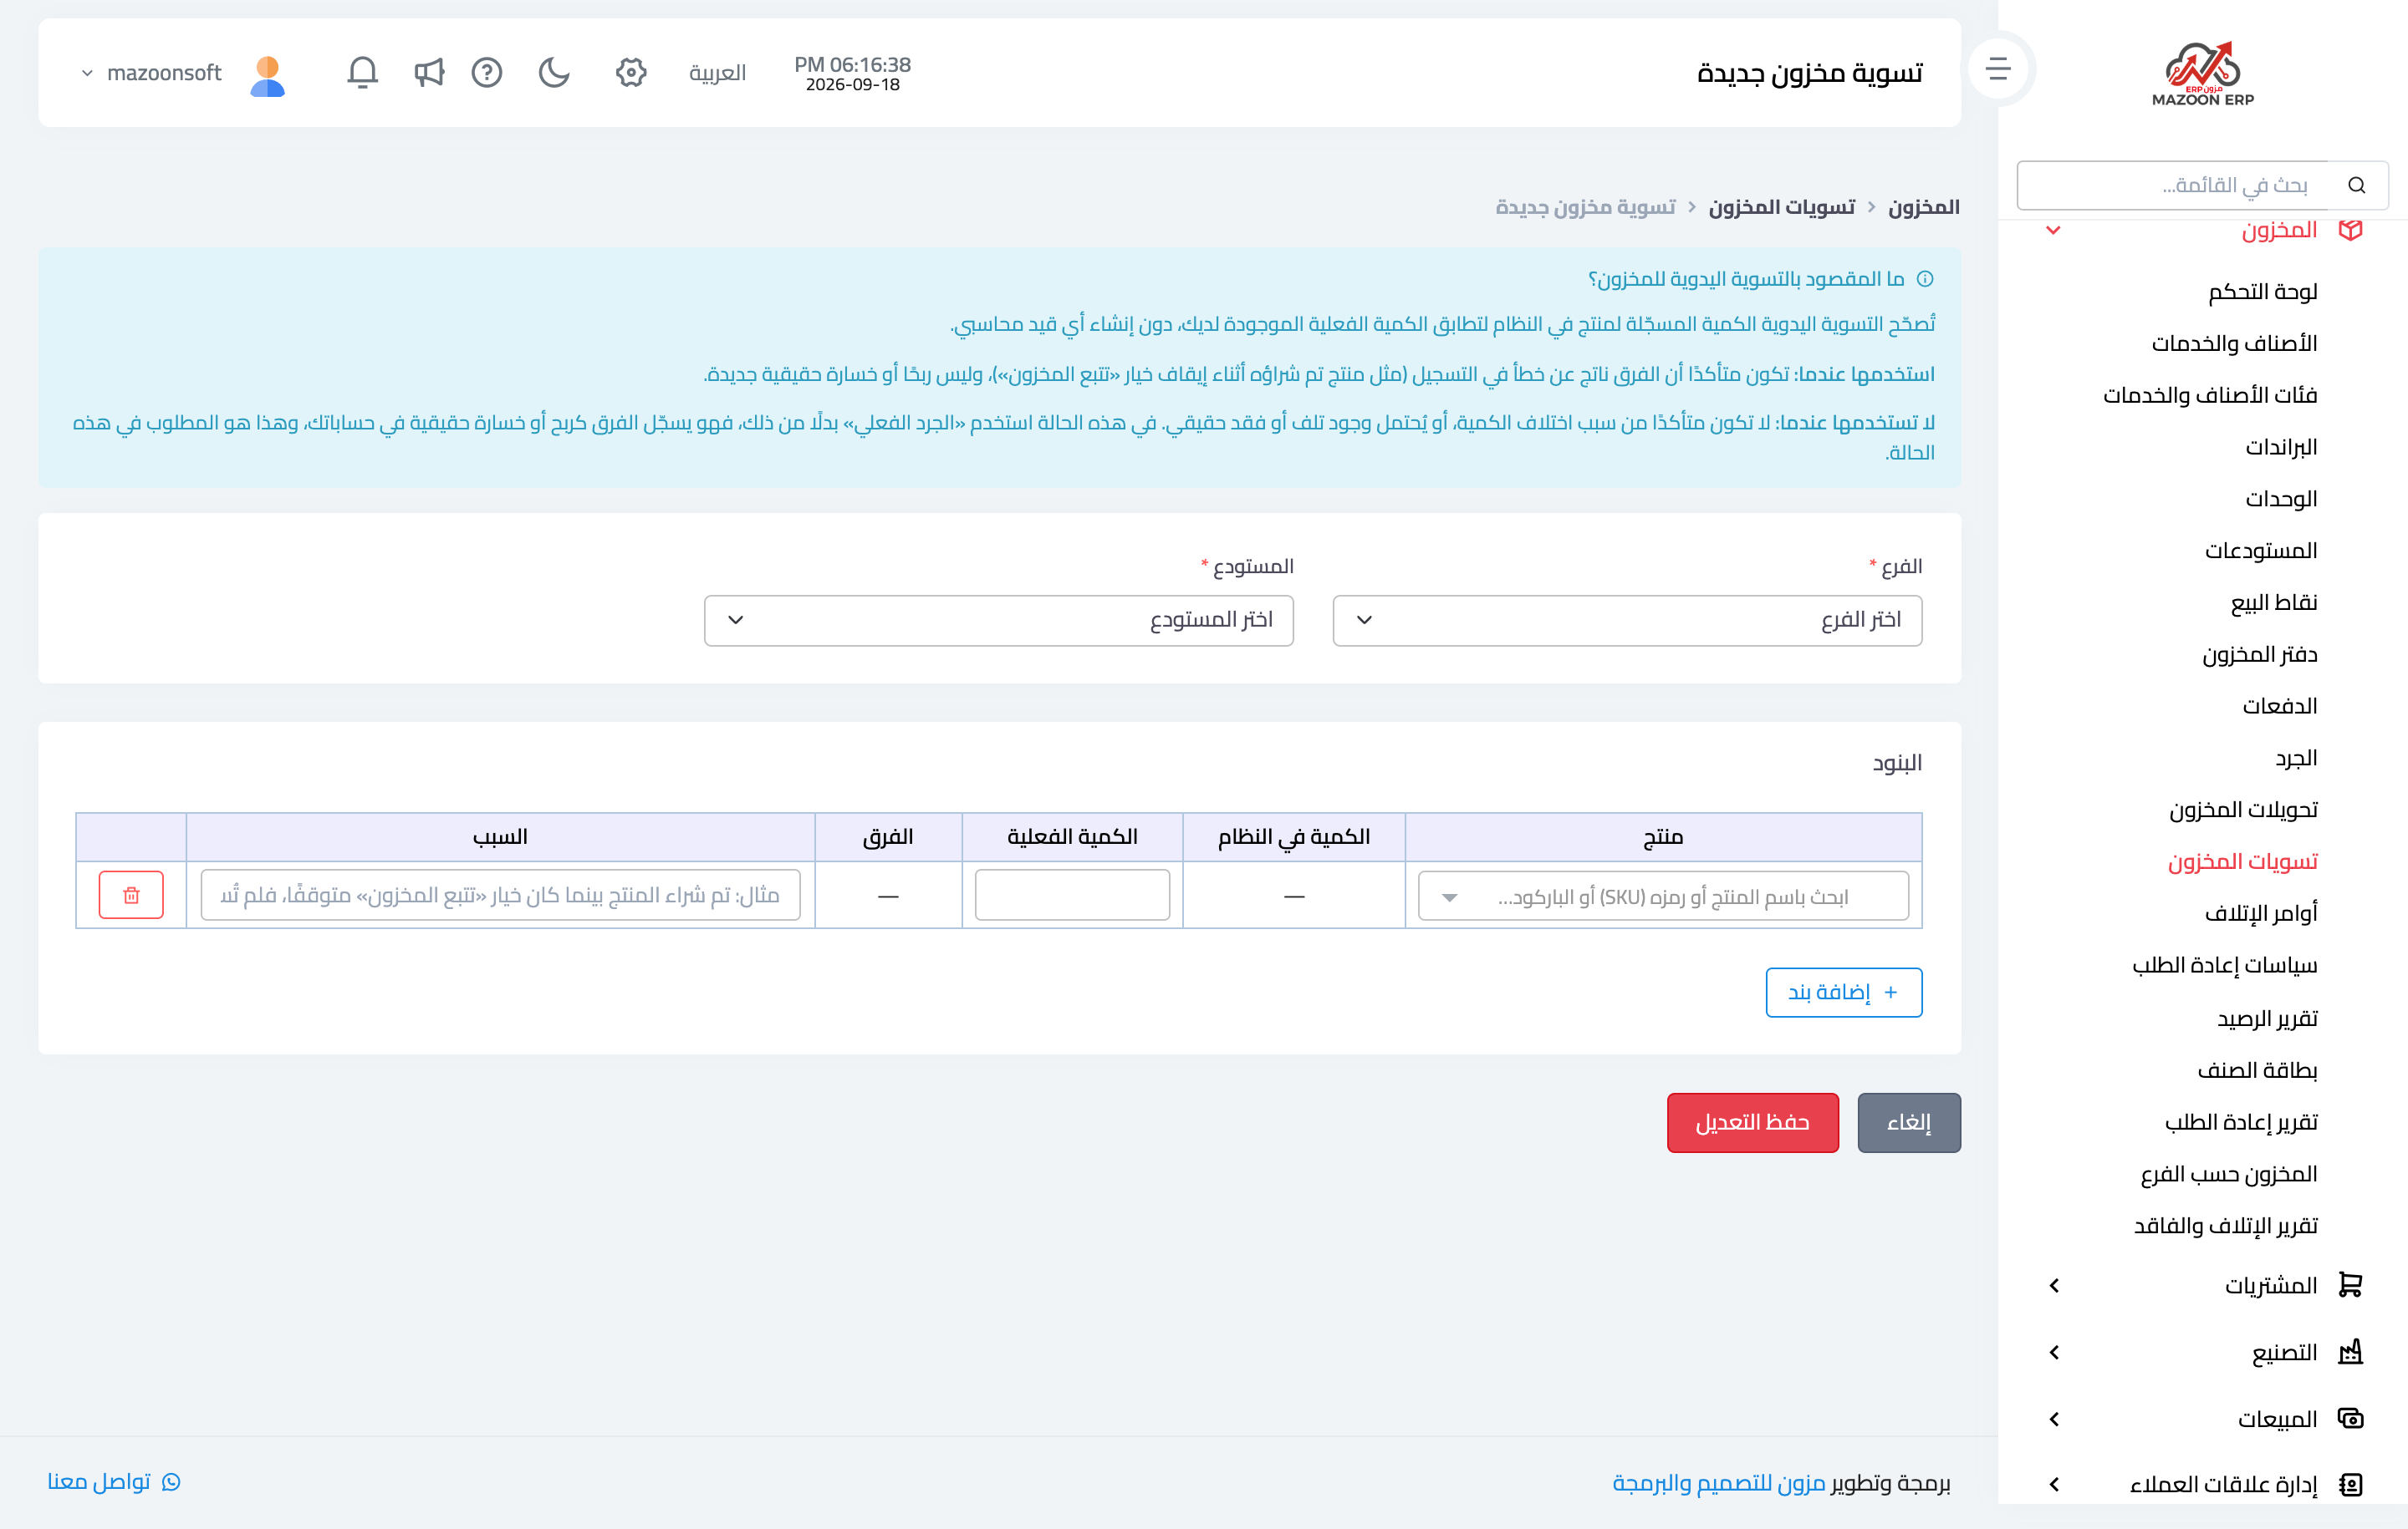Open الدفعات menu item
2408x1529 pixels.
click(2280, 707)
